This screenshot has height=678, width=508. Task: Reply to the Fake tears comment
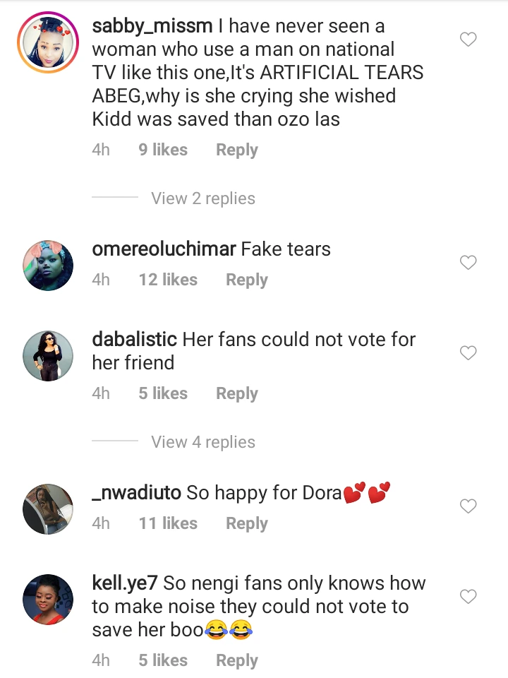[247, 280]
